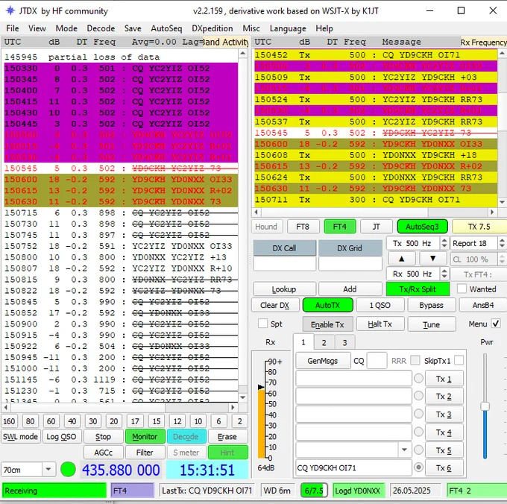The width and height of the screenshot is (507, 504).
Task: Select the 17 meter band button
Action: [135, 421]
